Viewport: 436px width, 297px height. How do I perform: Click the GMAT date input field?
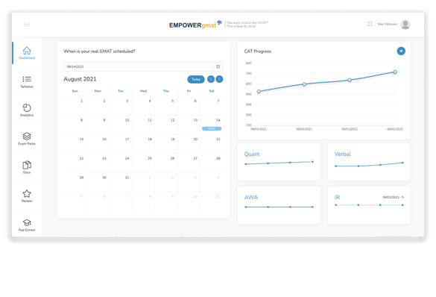pyautogui.click(x=139, y=67)
